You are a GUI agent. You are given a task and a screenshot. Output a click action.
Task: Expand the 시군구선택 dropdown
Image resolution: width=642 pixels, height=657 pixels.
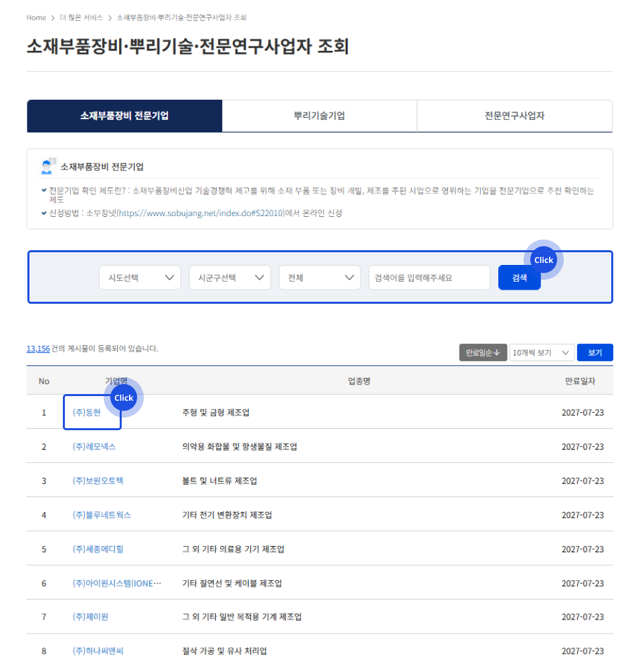pyautogui.click(x=229, y=278)
